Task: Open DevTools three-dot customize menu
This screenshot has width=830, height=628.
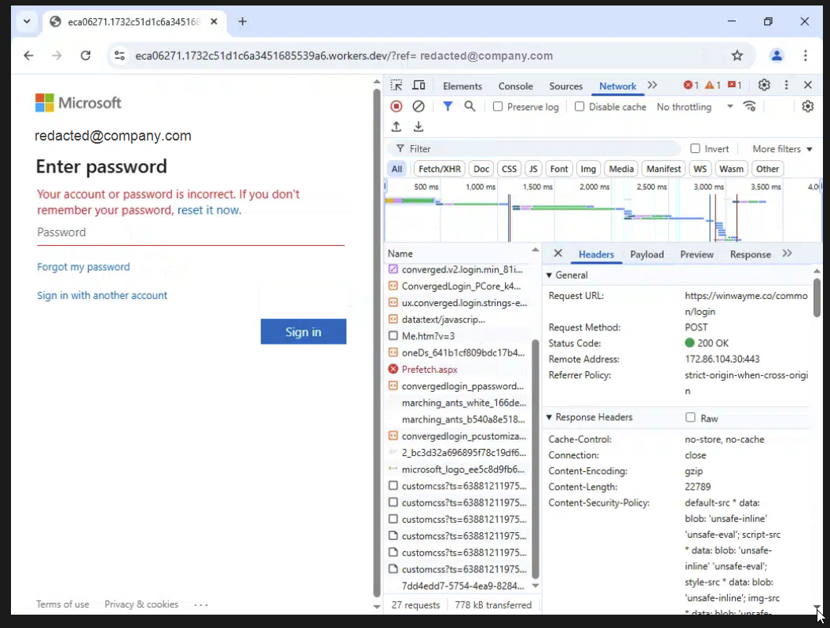Action: point(786,86)
